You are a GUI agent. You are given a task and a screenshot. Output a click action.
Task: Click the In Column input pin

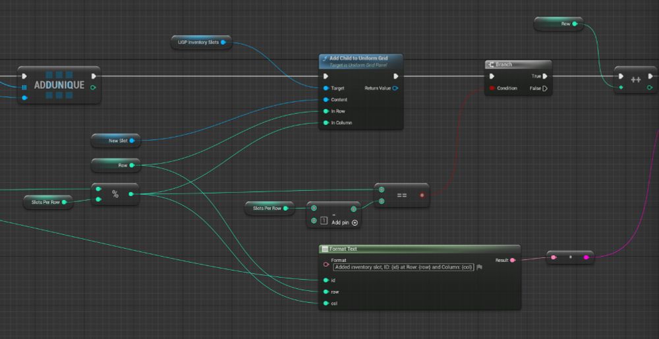[326, 123]
